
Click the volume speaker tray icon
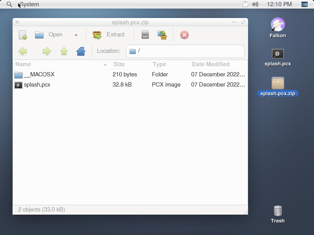pos(255,4)
